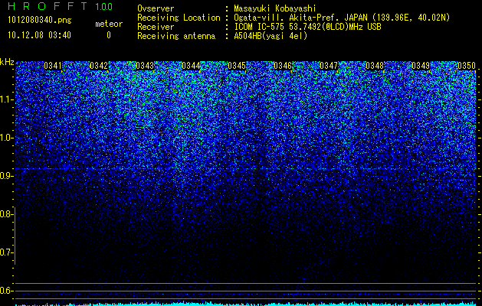Click the 1.1 kHz axis tick label
482x306 pixels.
(x=6, y=99)
